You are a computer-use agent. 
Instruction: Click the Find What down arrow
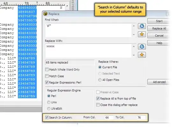pos(134,35)
